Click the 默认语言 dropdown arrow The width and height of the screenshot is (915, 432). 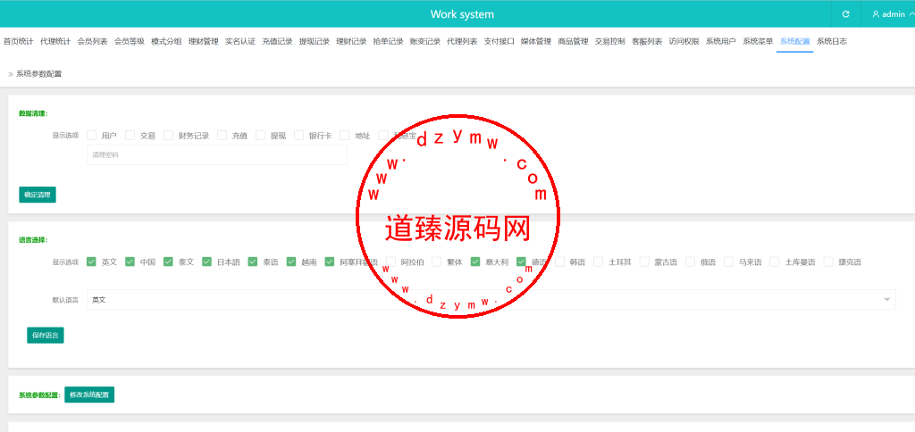887,300
